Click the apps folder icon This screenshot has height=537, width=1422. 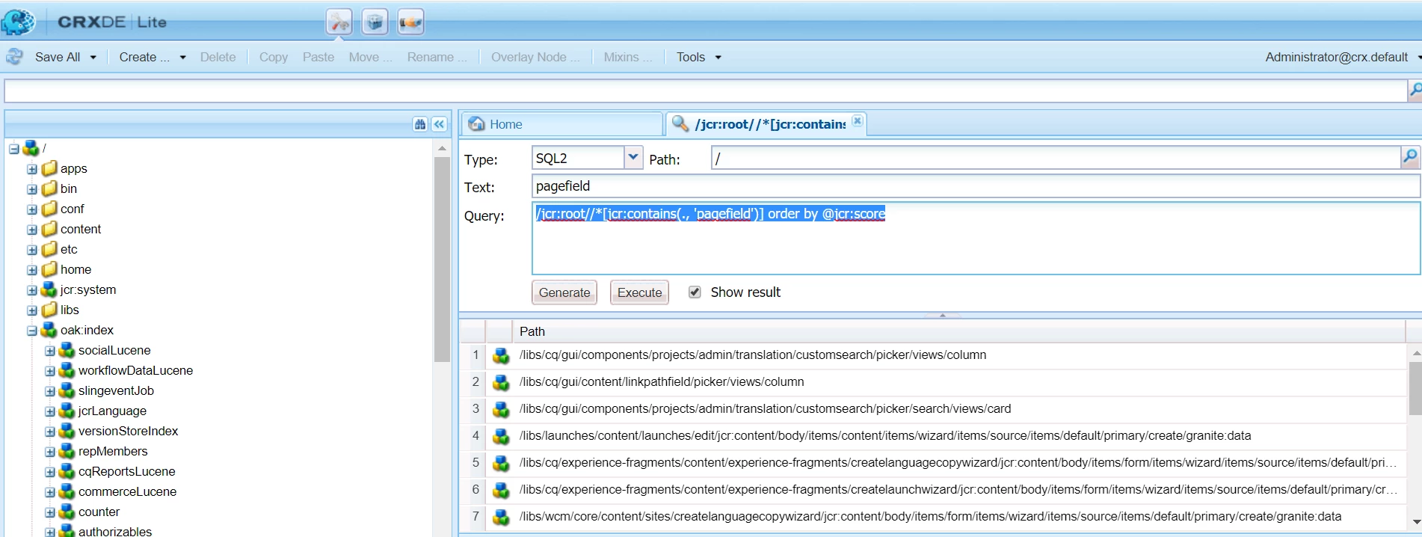click(x=49, y=168)
